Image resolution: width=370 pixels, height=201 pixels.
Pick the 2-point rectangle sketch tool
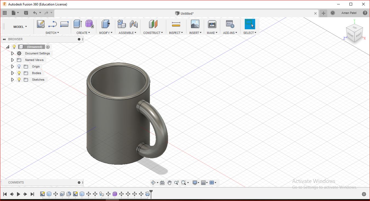click(x=64, y=24)
